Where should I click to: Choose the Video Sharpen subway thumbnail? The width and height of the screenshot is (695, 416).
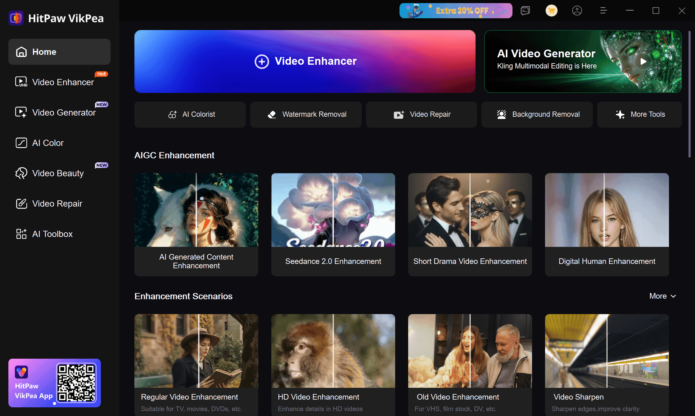point(607,351)
